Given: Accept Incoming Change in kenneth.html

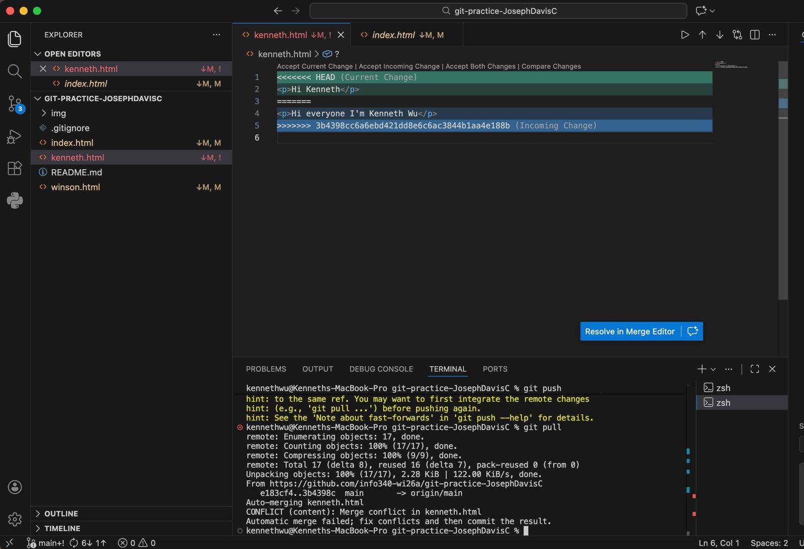Looking at the screenshot, I should tap(398, 66).
